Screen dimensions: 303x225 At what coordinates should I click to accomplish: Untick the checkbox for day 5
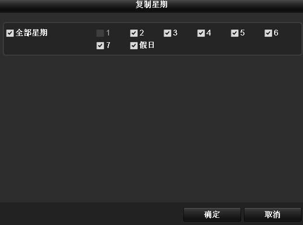[235, 33]
